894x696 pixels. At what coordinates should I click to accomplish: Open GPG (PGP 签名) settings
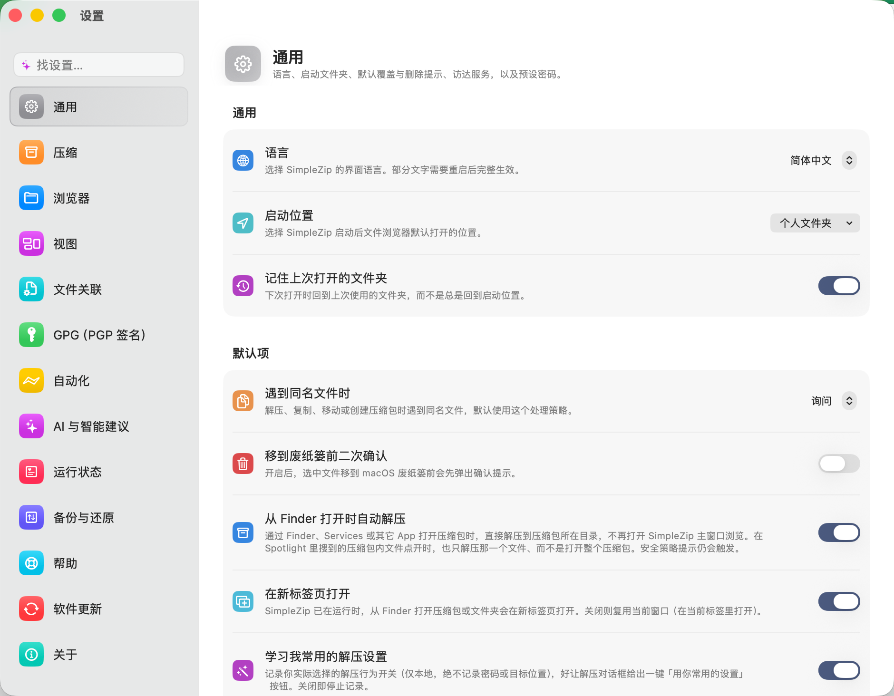pos(99,335)
